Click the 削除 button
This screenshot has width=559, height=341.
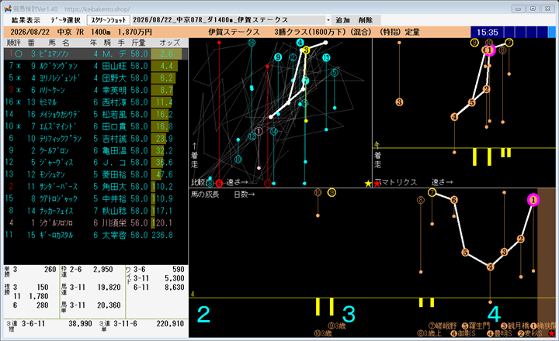pos(366,20)
